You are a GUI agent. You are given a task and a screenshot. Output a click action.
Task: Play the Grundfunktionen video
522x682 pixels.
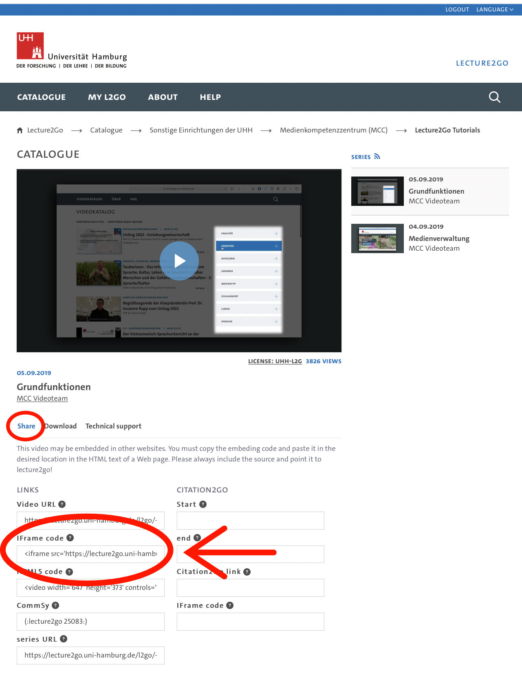pos(179,261)
